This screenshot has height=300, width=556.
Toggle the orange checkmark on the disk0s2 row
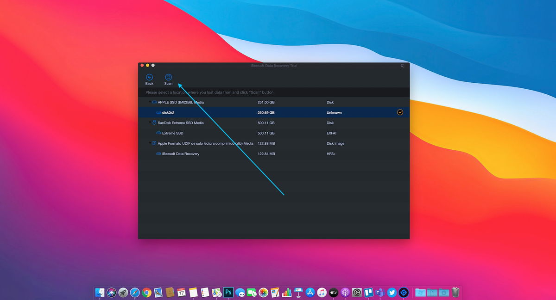click(x=400, y=112)
